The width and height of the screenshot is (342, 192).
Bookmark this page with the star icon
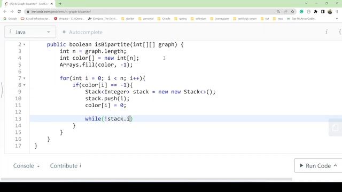tap(292, 12)
